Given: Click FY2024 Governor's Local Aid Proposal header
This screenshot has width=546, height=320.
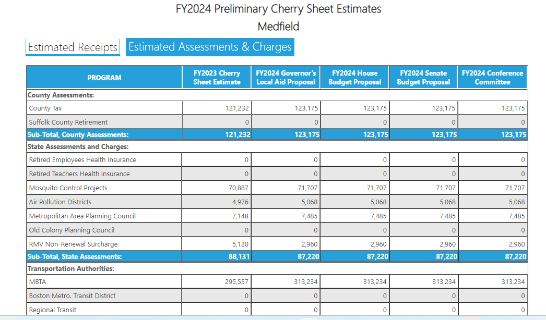Looking at the screenshot, I should pyautogui.click(x=286, y=78).
